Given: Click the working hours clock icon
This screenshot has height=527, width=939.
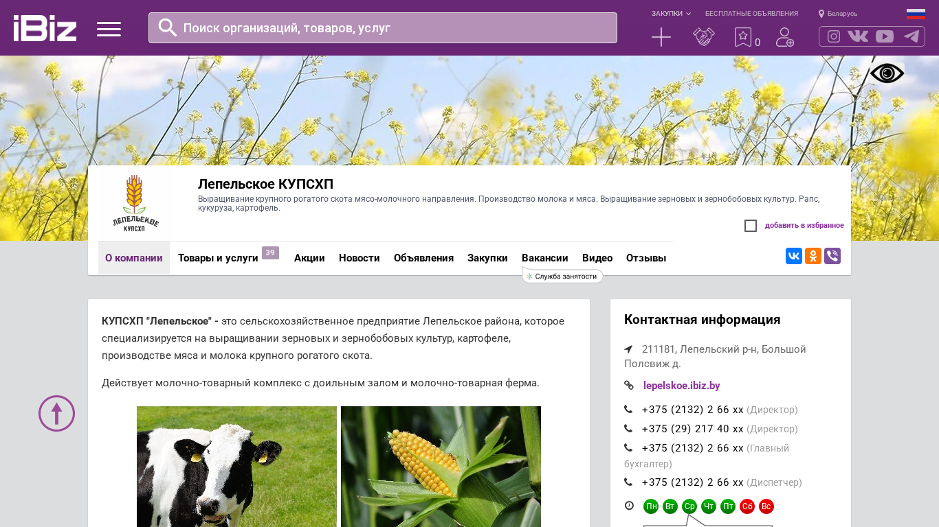Looking at the screenshot, I should (x=629, y=506).
